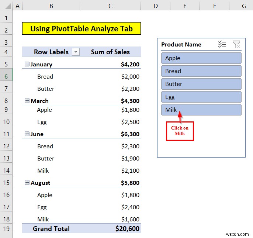The image size is (253, 238).
Task: Select column A header
Action: point(17,6)
